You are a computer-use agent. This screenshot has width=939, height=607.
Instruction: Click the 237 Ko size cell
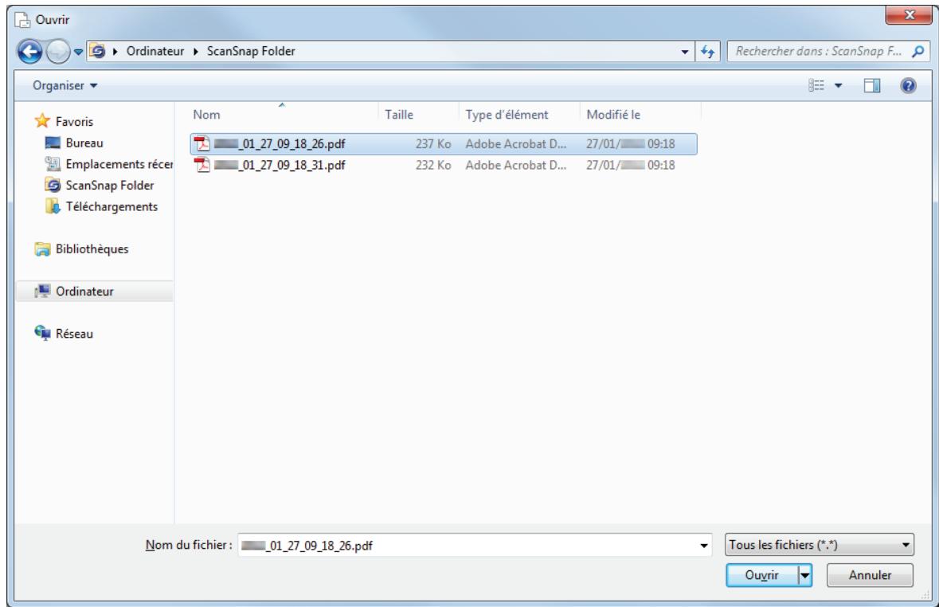[x=433, y=144]
